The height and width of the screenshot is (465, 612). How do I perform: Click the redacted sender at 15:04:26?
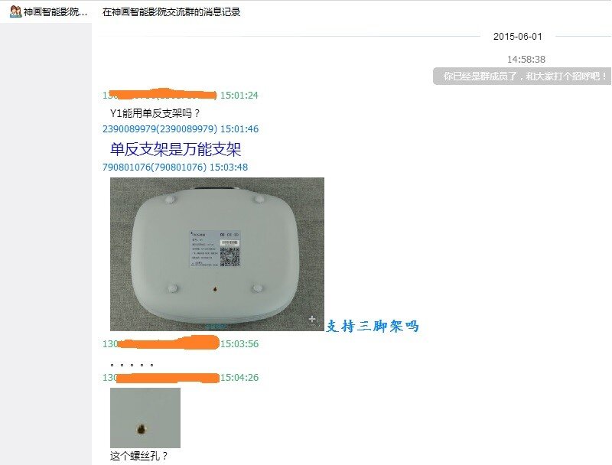coord(161,377)
